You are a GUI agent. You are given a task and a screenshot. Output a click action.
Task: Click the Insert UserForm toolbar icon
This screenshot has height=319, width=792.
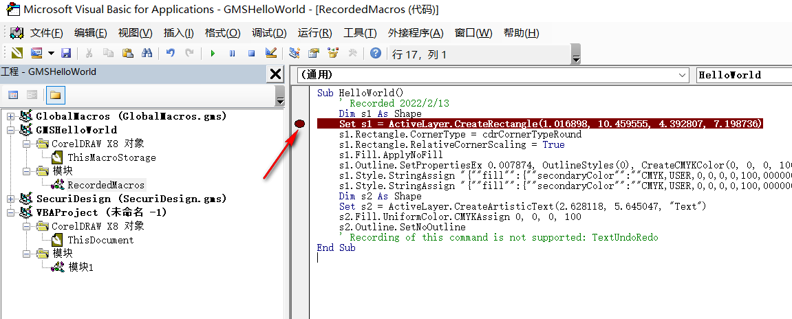tap(36, 52)
